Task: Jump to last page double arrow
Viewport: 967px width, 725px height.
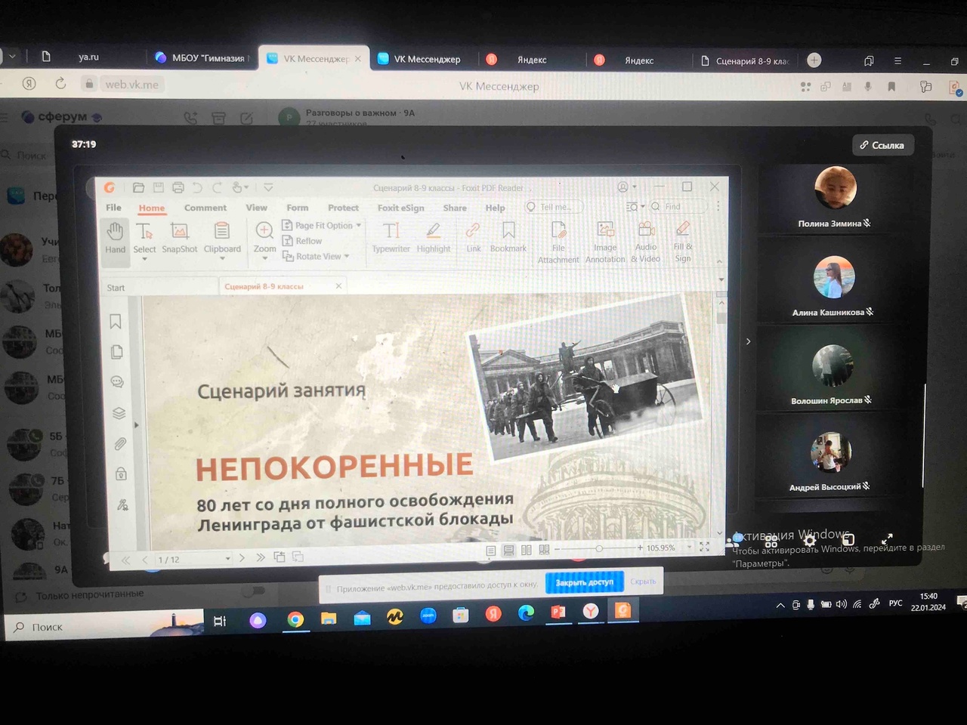Action: tap(260, 558)
